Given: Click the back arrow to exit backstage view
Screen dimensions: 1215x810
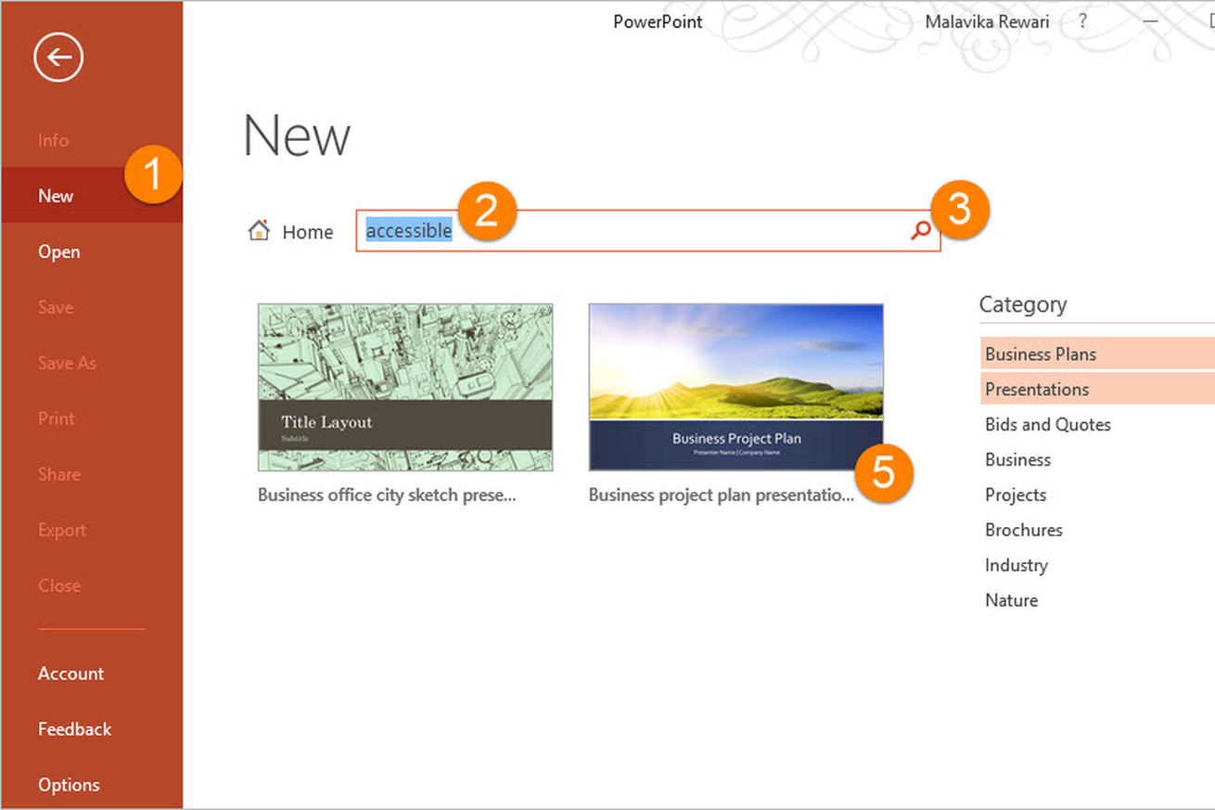Looking at the screenshot, I should coord(58,57).
